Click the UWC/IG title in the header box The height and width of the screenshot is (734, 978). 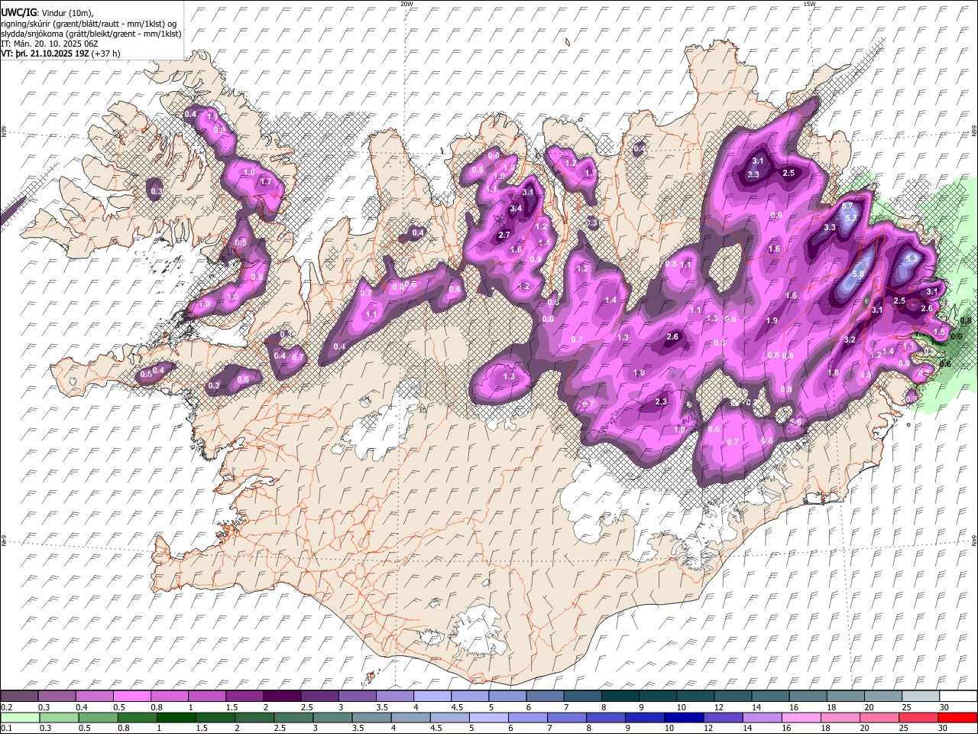[x=18, y=12]
